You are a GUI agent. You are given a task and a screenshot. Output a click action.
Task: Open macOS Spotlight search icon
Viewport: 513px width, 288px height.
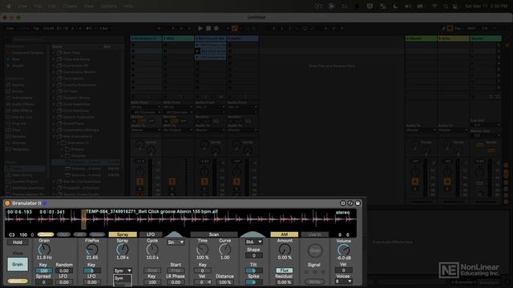446,6
